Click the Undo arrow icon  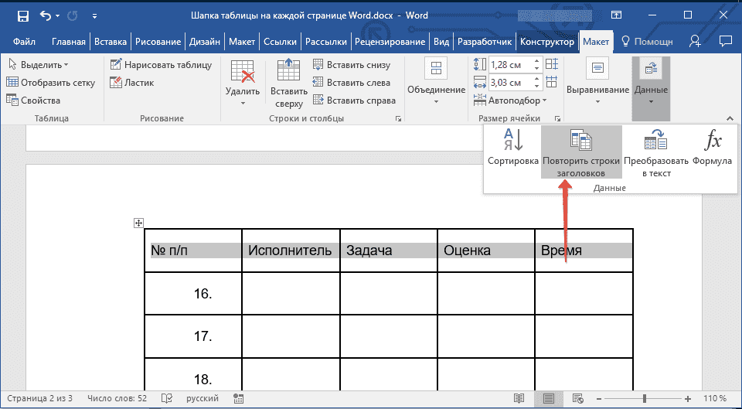(46, 15)
